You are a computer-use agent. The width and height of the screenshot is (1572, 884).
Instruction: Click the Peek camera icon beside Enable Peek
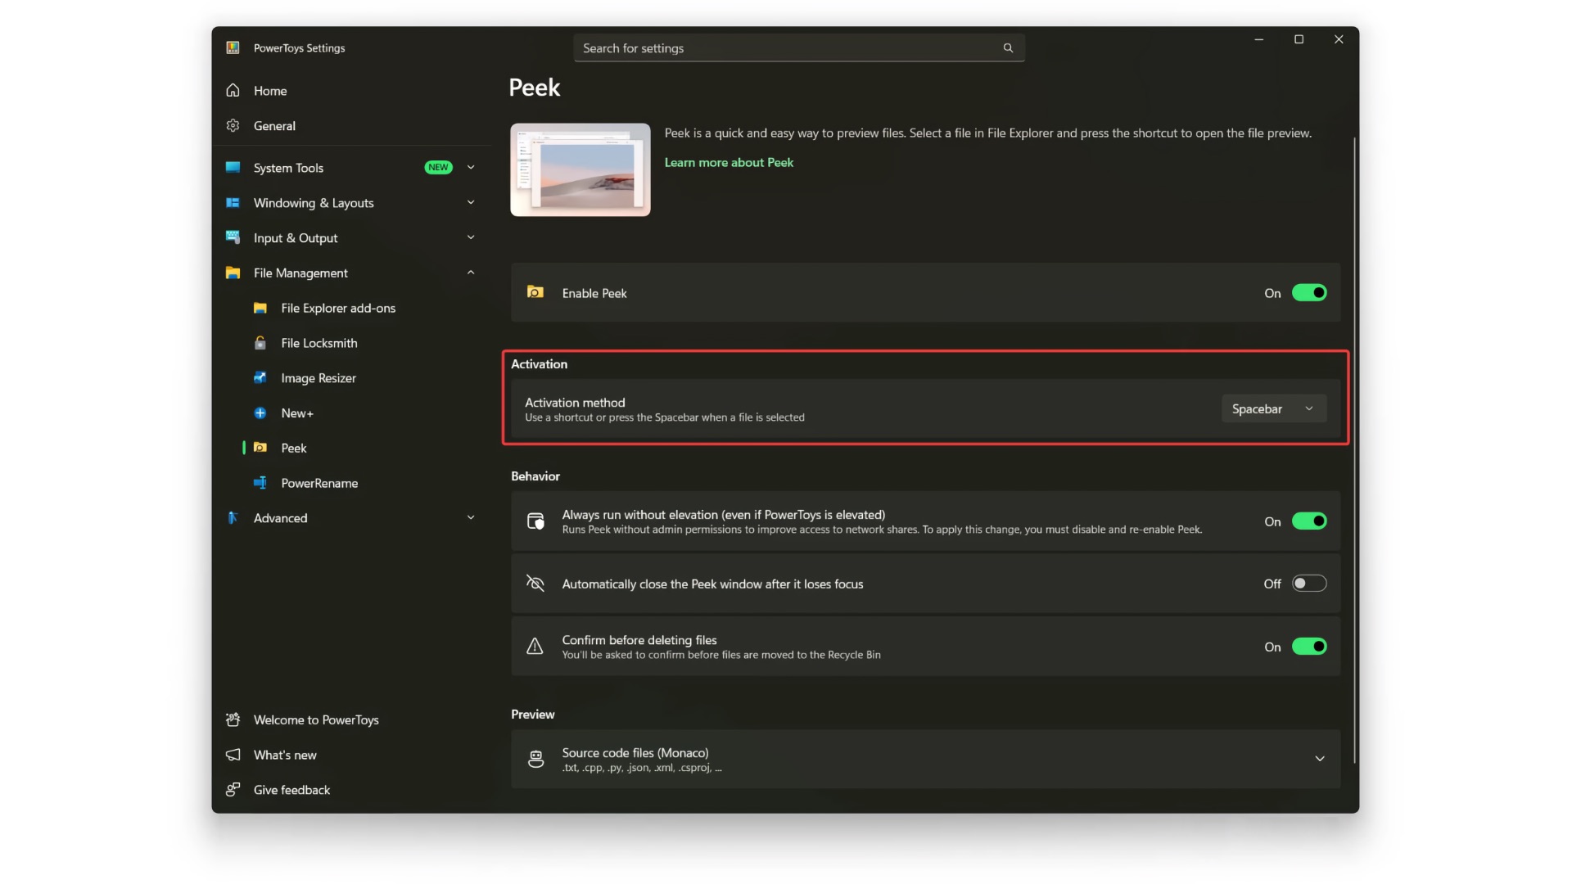click(535, 292)
